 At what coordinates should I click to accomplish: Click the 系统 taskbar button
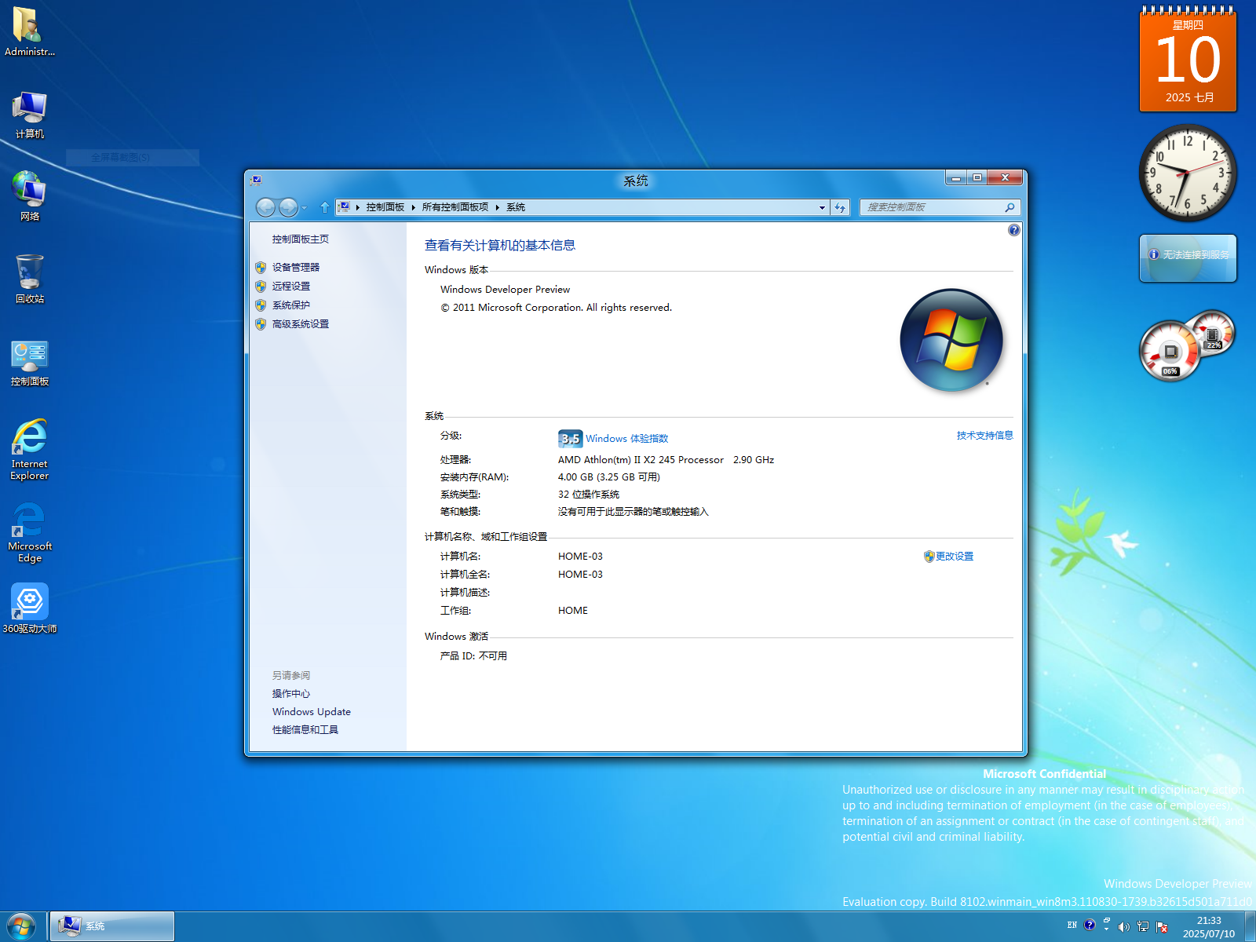pos(112,926)
